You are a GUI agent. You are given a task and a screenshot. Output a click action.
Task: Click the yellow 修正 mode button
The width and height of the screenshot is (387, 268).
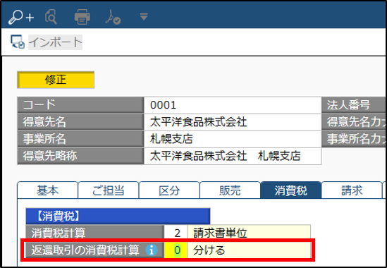coord(56,80)
